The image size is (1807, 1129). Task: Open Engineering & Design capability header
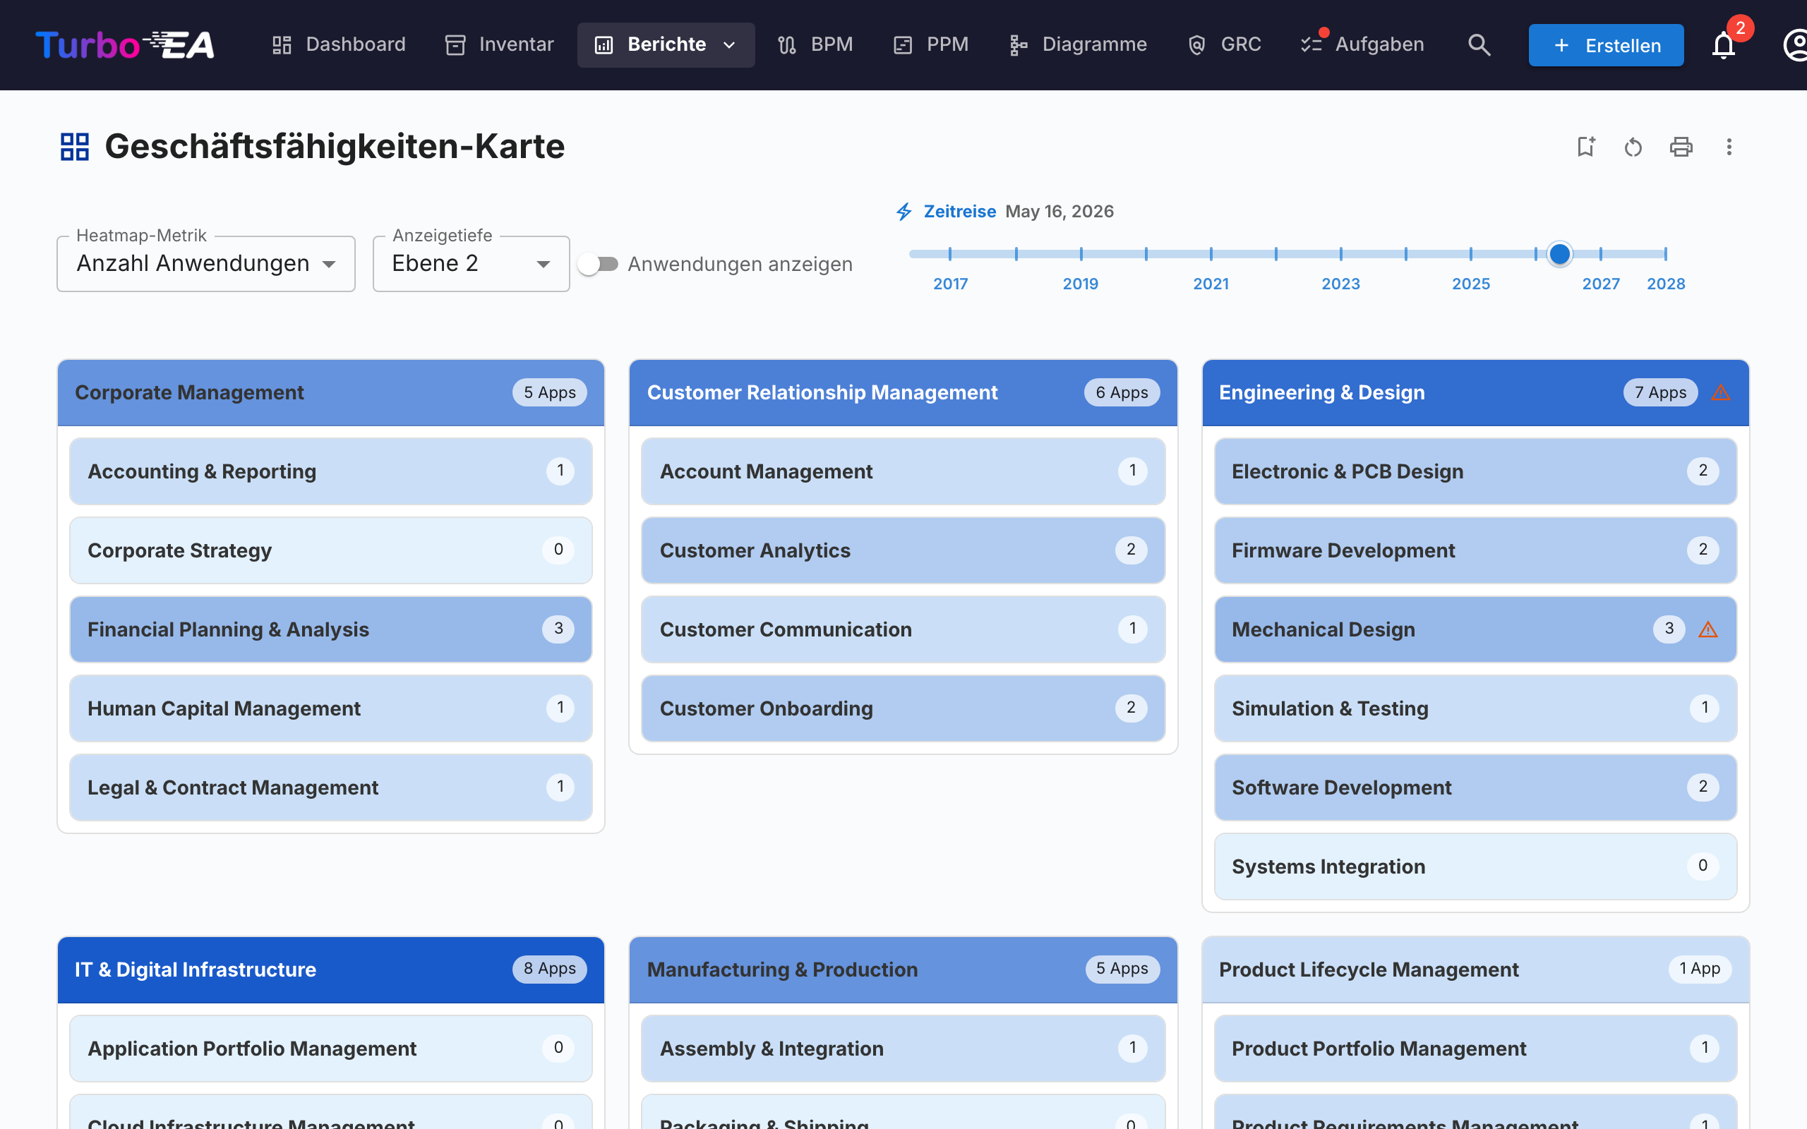point(1475,393)
